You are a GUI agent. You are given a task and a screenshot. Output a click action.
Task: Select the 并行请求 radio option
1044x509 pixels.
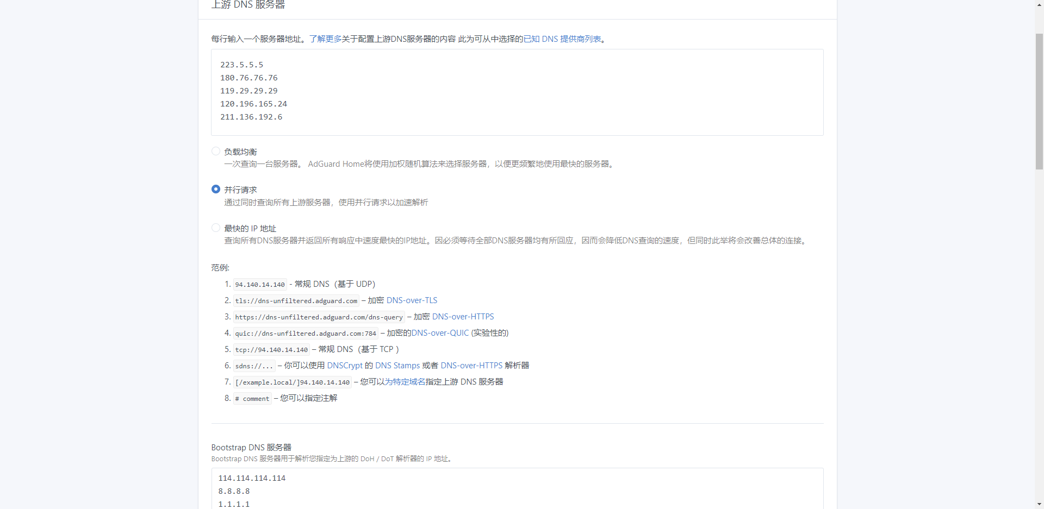[216, 189]
